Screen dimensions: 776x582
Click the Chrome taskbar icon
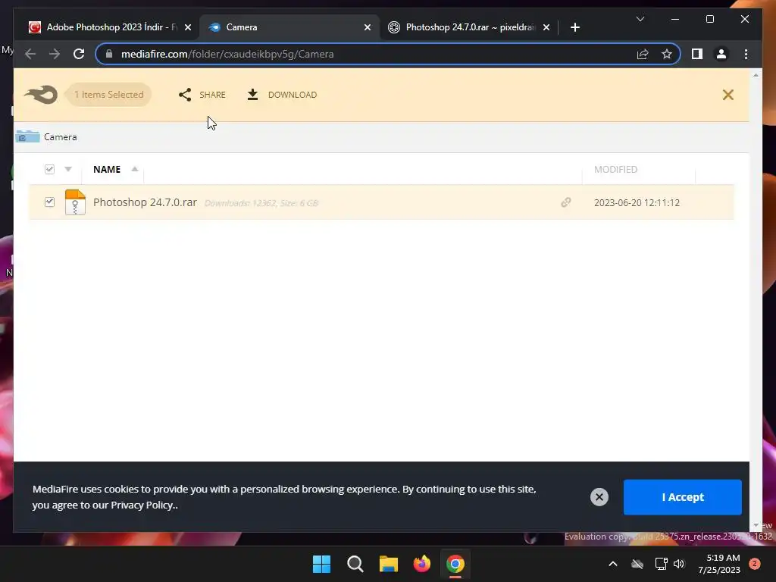[x=455, y=564]
